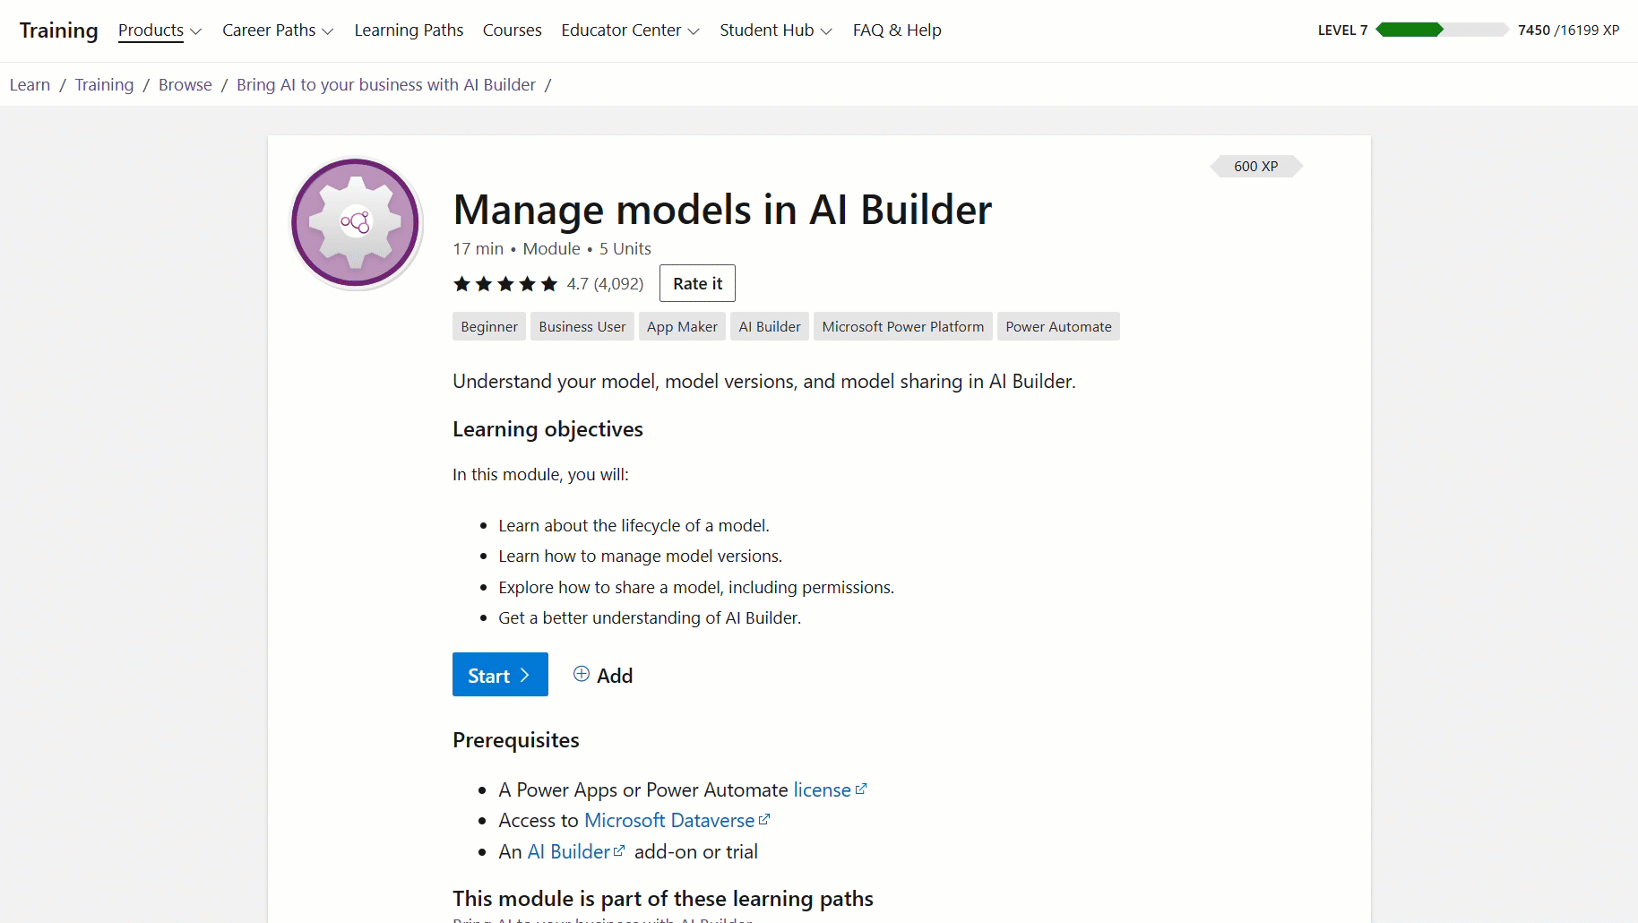Open the Learning Paths page
The image size is (1638, 923).
coord(409,30)
